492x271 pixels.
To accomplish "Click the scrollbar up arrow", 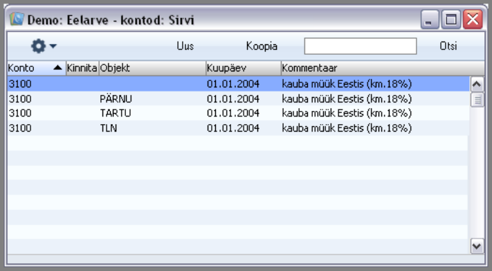I will [477, 84].
